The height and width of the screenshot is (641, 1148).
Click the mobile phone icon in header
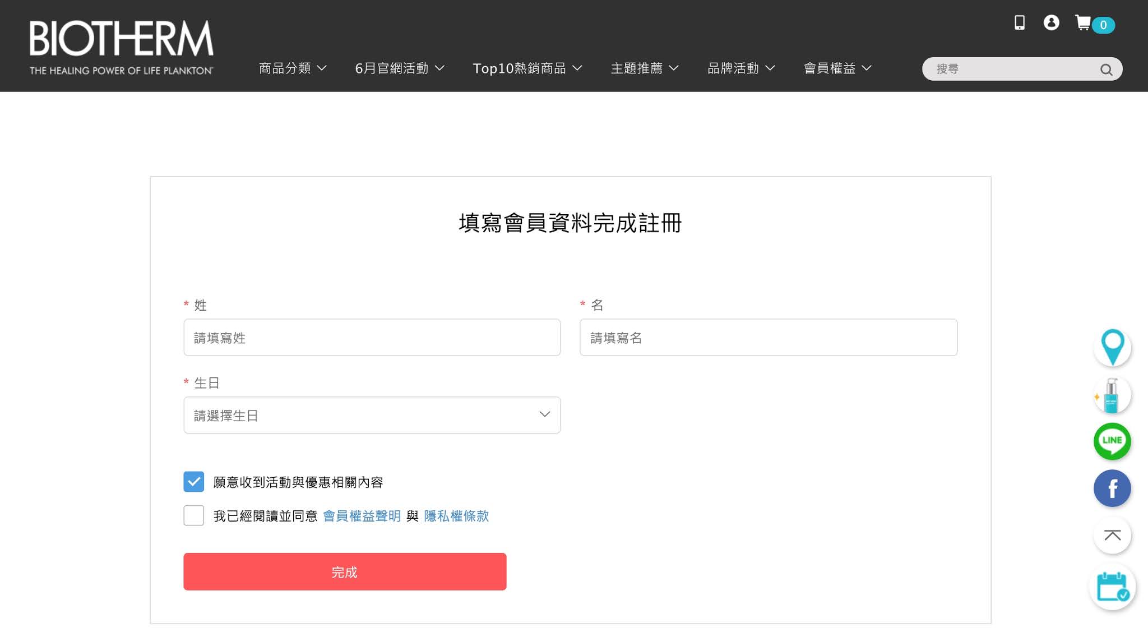1020,23
